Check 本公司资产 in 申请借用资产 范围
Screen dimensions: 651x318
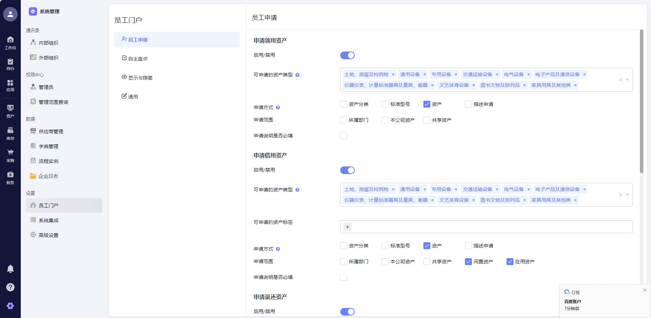385,262
